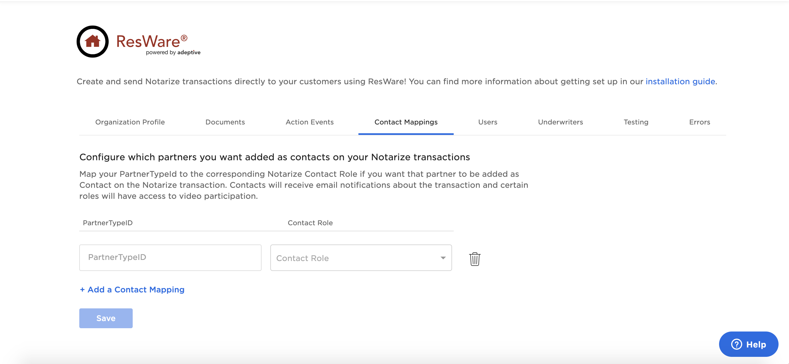This screenshot has width=789, height=364.
Task: Open the installation guide link
Action: (x=680, y=82)
